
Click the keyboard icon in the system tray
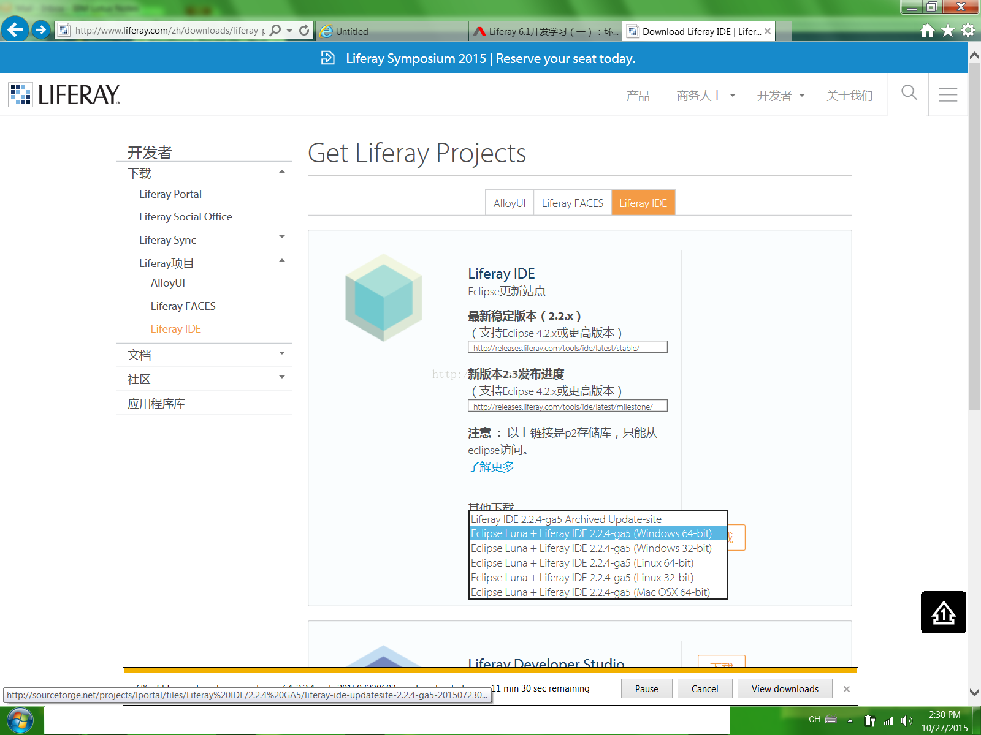pyautogui.click(x=831, y=720)
